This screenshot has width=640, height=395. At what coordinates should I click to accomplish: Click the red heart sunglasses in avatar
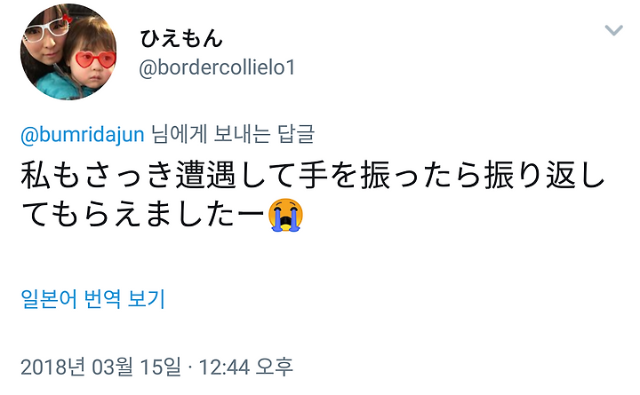[95, 60]
